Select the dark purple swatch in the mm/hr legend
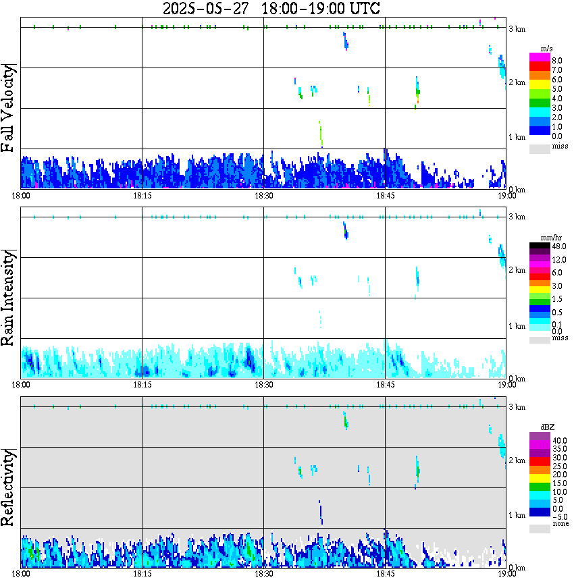 pyautogui.click(x=540, y=252)
